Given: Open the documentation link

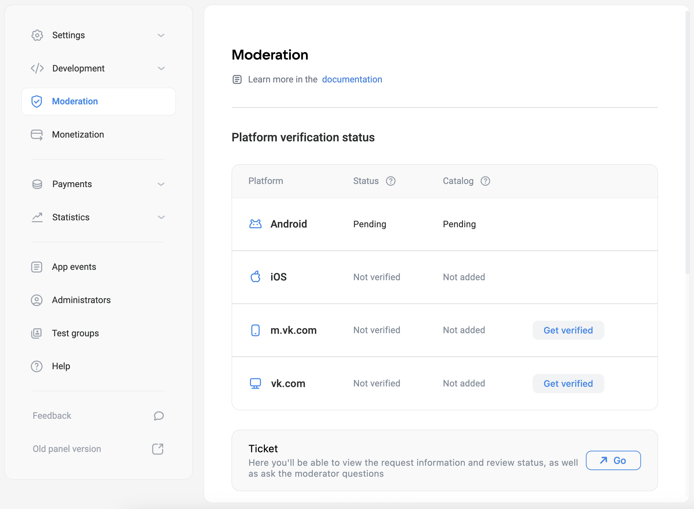Looking at the screenshot, I should coord(352,80).
